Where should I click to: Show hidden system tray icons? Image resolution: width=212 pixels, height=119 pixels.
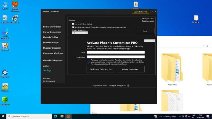coord(180,116)
